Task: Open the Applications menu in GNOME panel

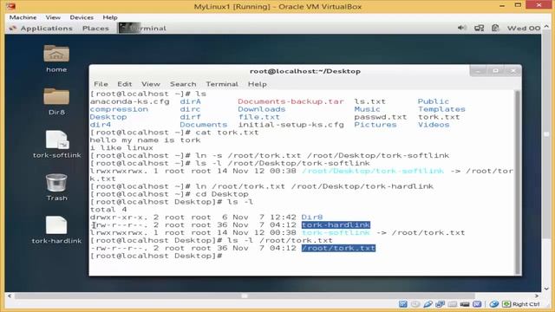Action: pos(46,28)
